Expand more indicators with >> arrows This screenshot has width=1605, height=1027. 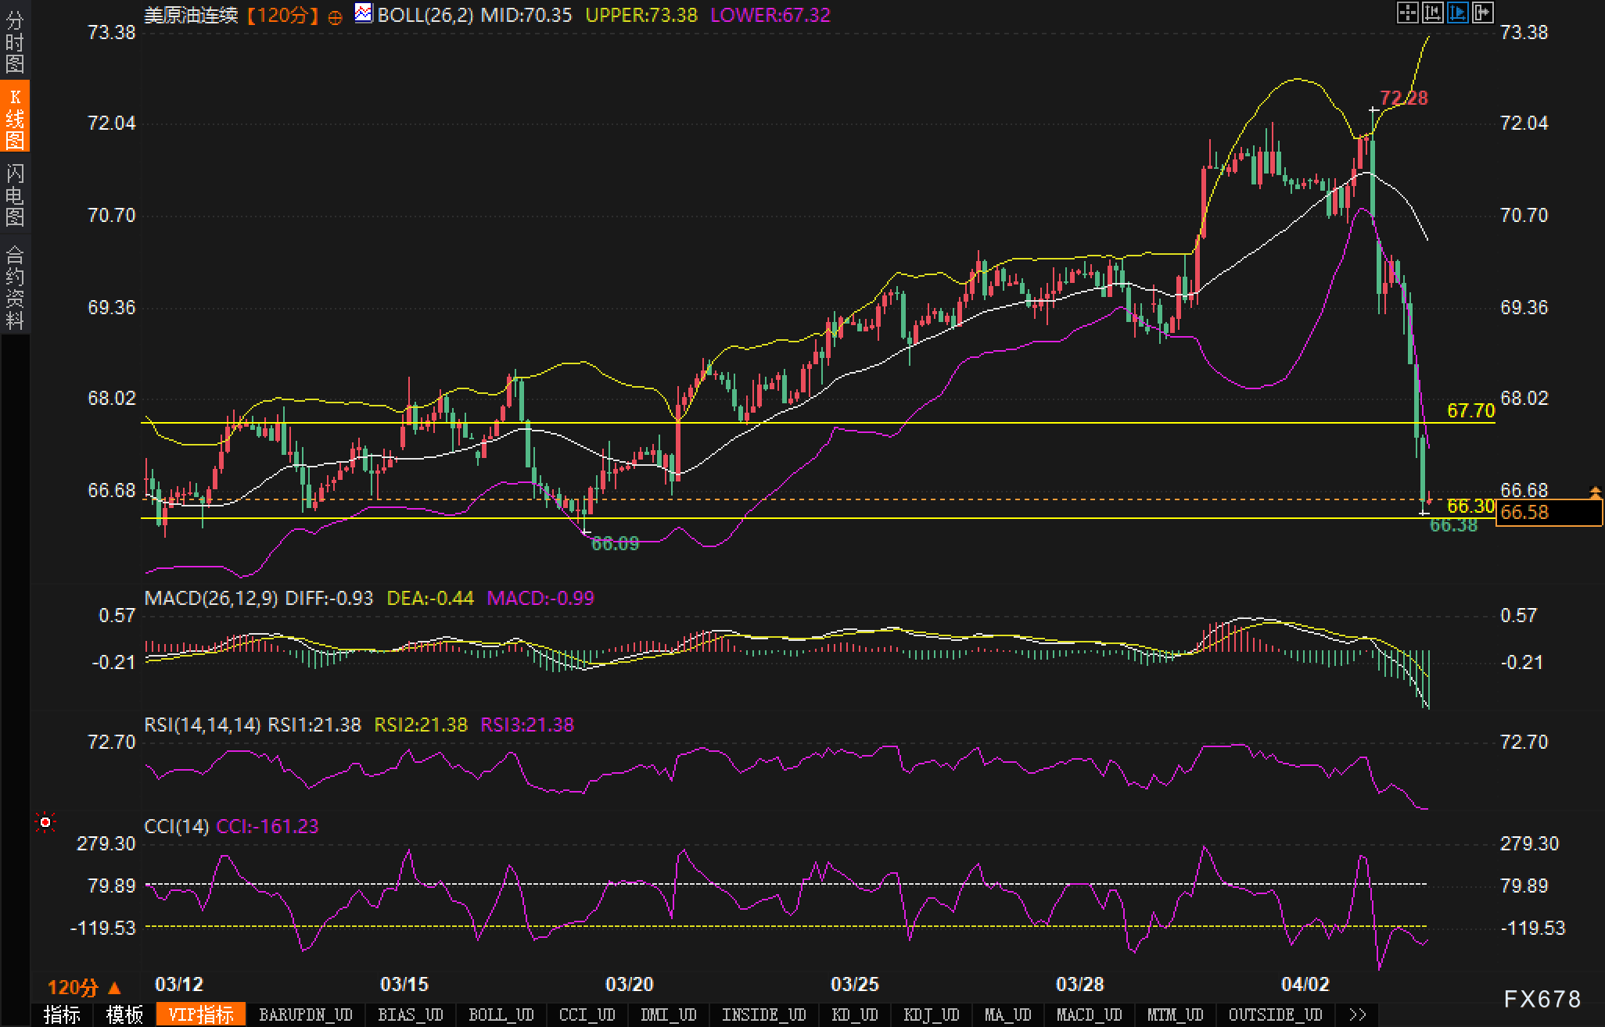point(1358,1014)
